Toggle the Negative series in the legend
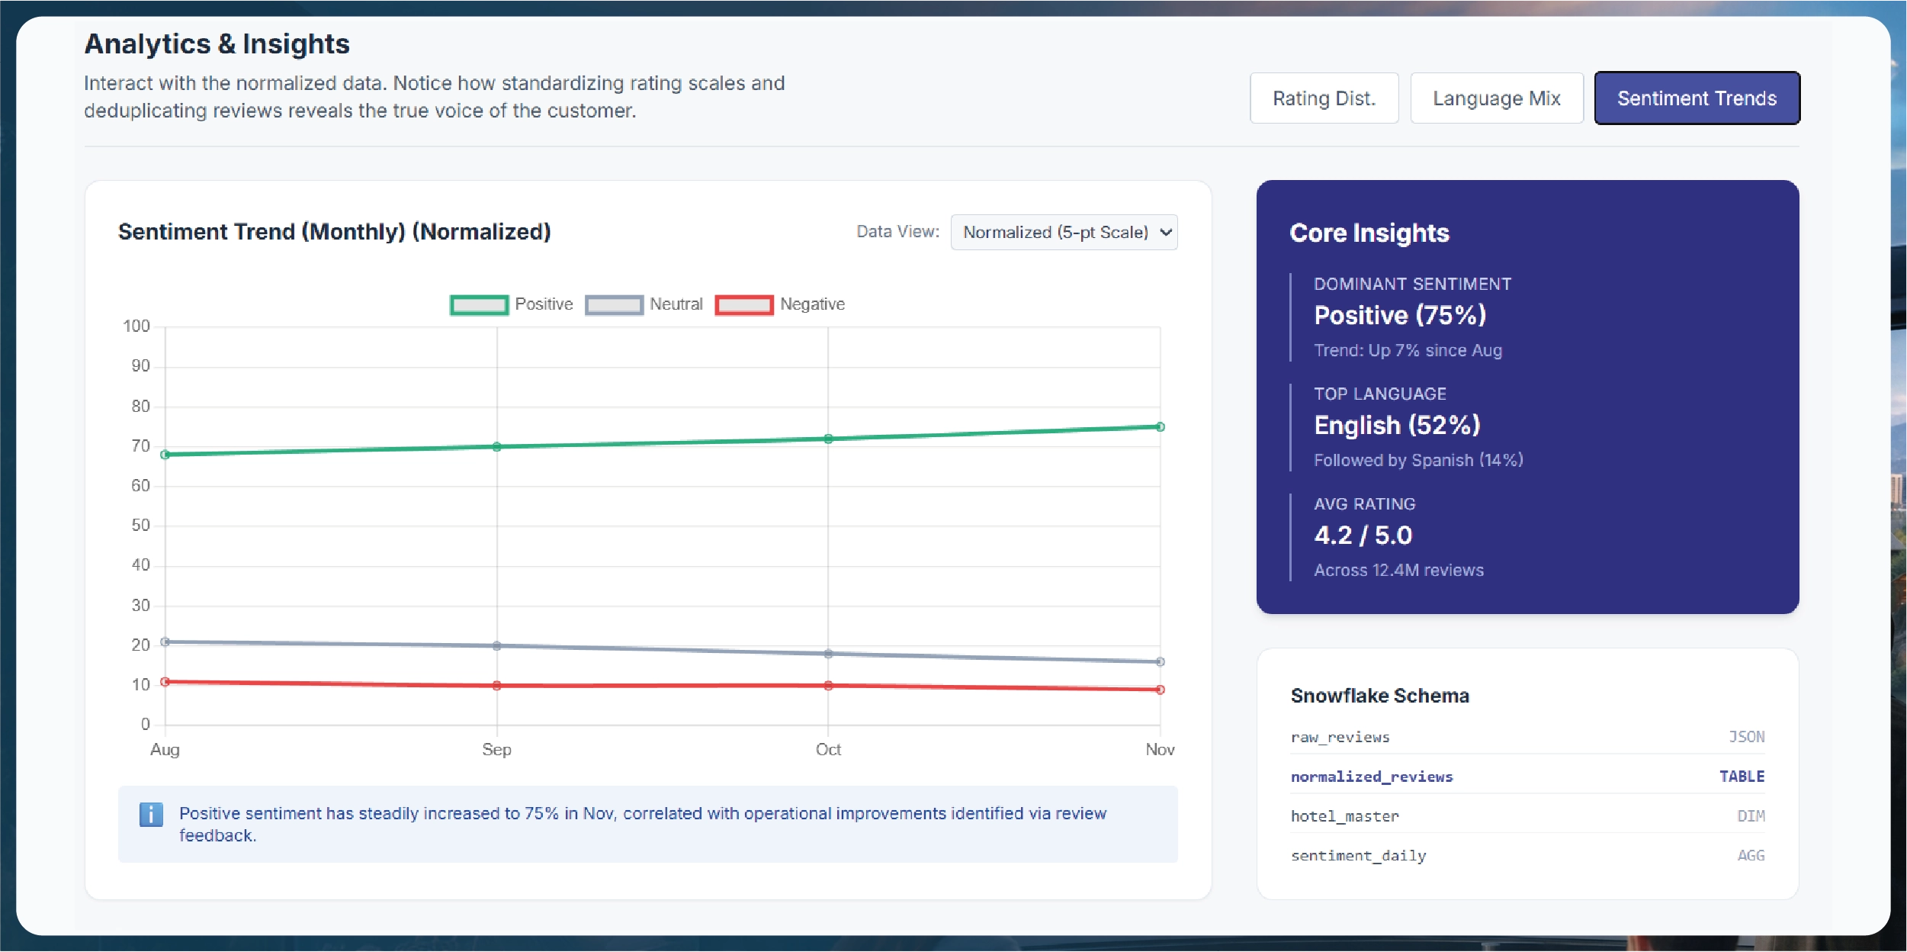This screenshot has width=1907, height=952. point(811,304)
